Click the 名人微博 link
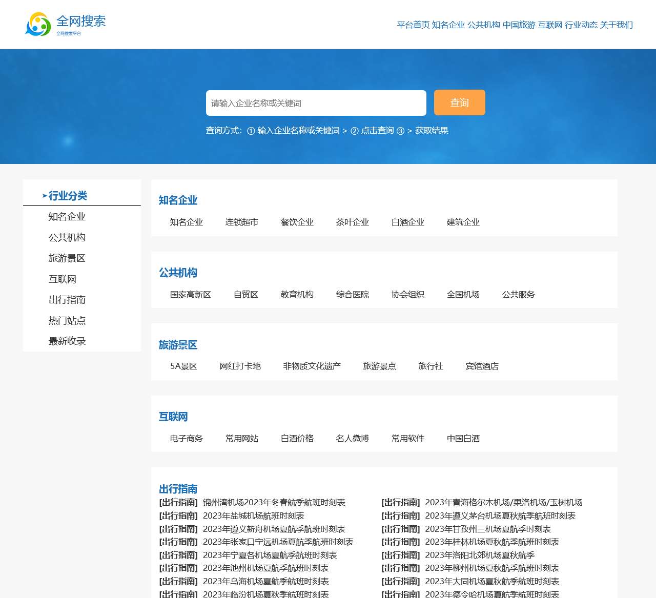Viewport: 656px width, 598px height. click(352, 439)
